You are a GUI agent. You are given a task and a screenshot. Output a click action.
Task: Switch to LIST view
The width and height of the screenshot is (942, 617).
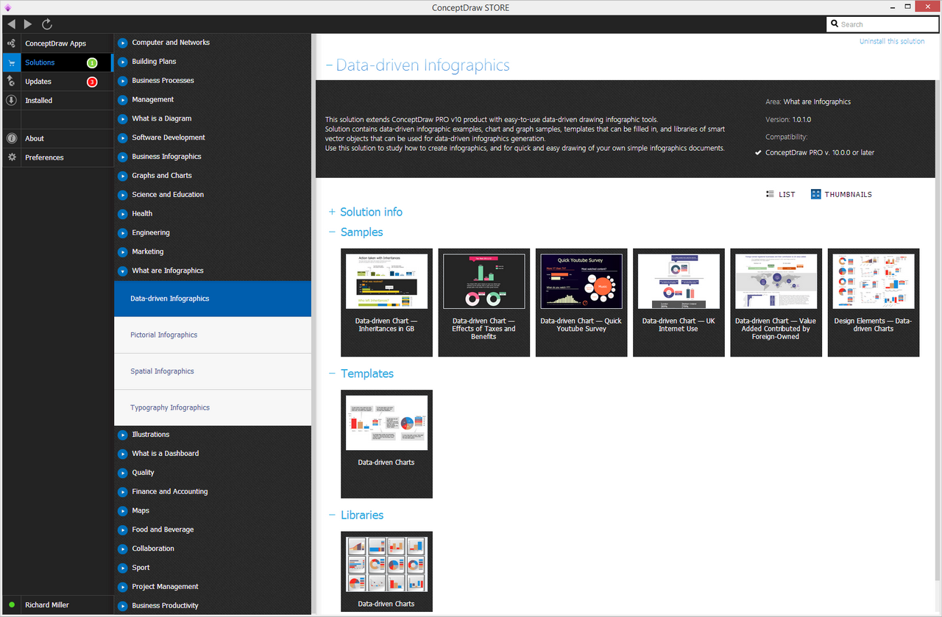[x=781, y=194]
